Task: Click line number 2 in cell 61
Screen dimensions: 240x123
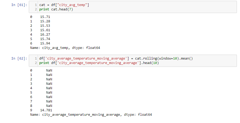Action: (x=36, y=9)
